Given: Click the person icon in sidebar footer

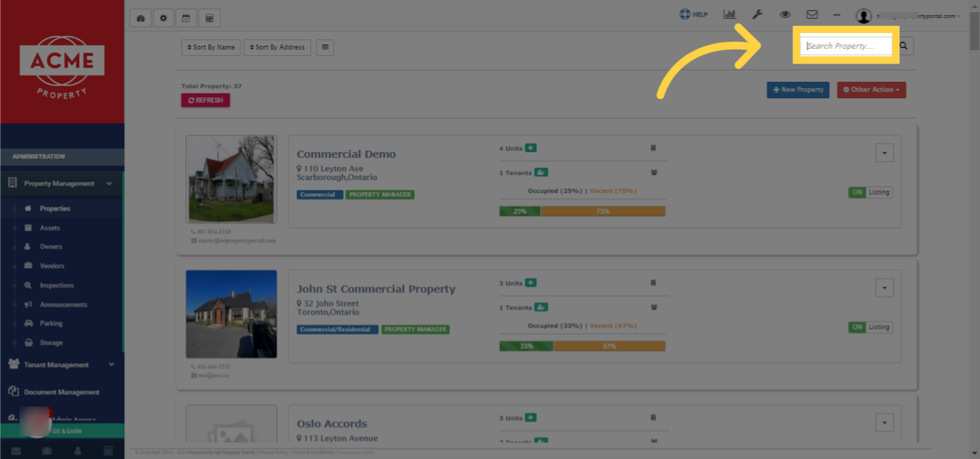Looking at the screenshot, I should tap(78, 451).
